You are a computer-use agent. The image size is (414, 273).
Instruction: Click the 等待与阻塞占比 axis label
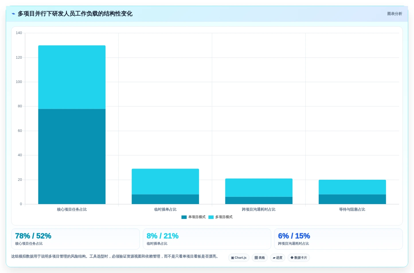pos(352,209)
